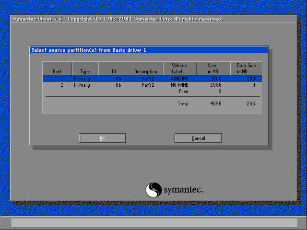307x230 pixels.
Task: Click Primary type in partition 2 row
Action: tap(82, 85)
